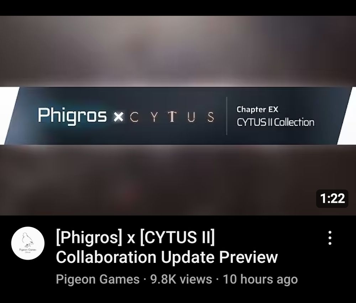Open the Pigeon Games channel name

click(x=98, y=279)
